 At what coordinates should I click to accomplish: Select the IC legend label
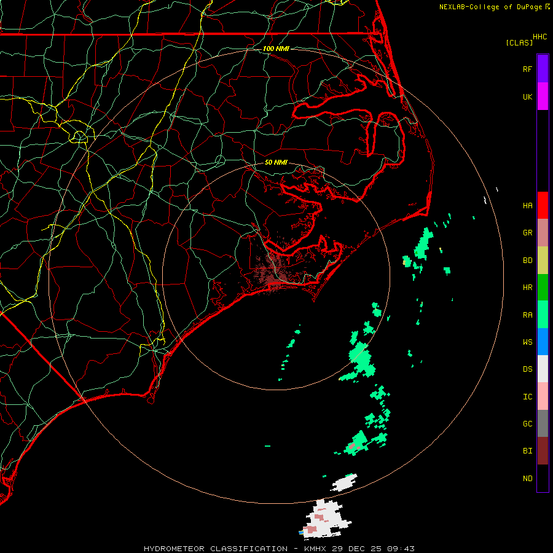click(528, 397)
